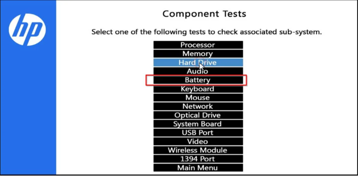Choose the Audio test
This screenshot has width=358, height=176.
click(x=198, y=71)
